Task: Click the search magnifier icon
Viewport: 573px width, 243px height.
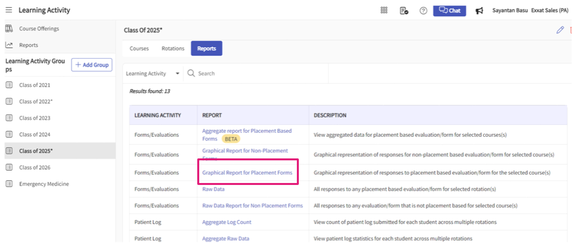Action: 191,73
